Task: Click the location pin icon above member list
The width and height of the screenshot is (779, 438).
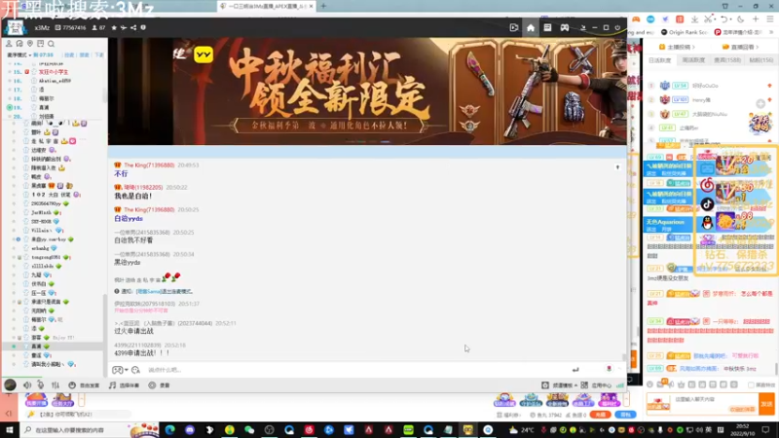Action: pyautogui.click(x=30, y=44)
